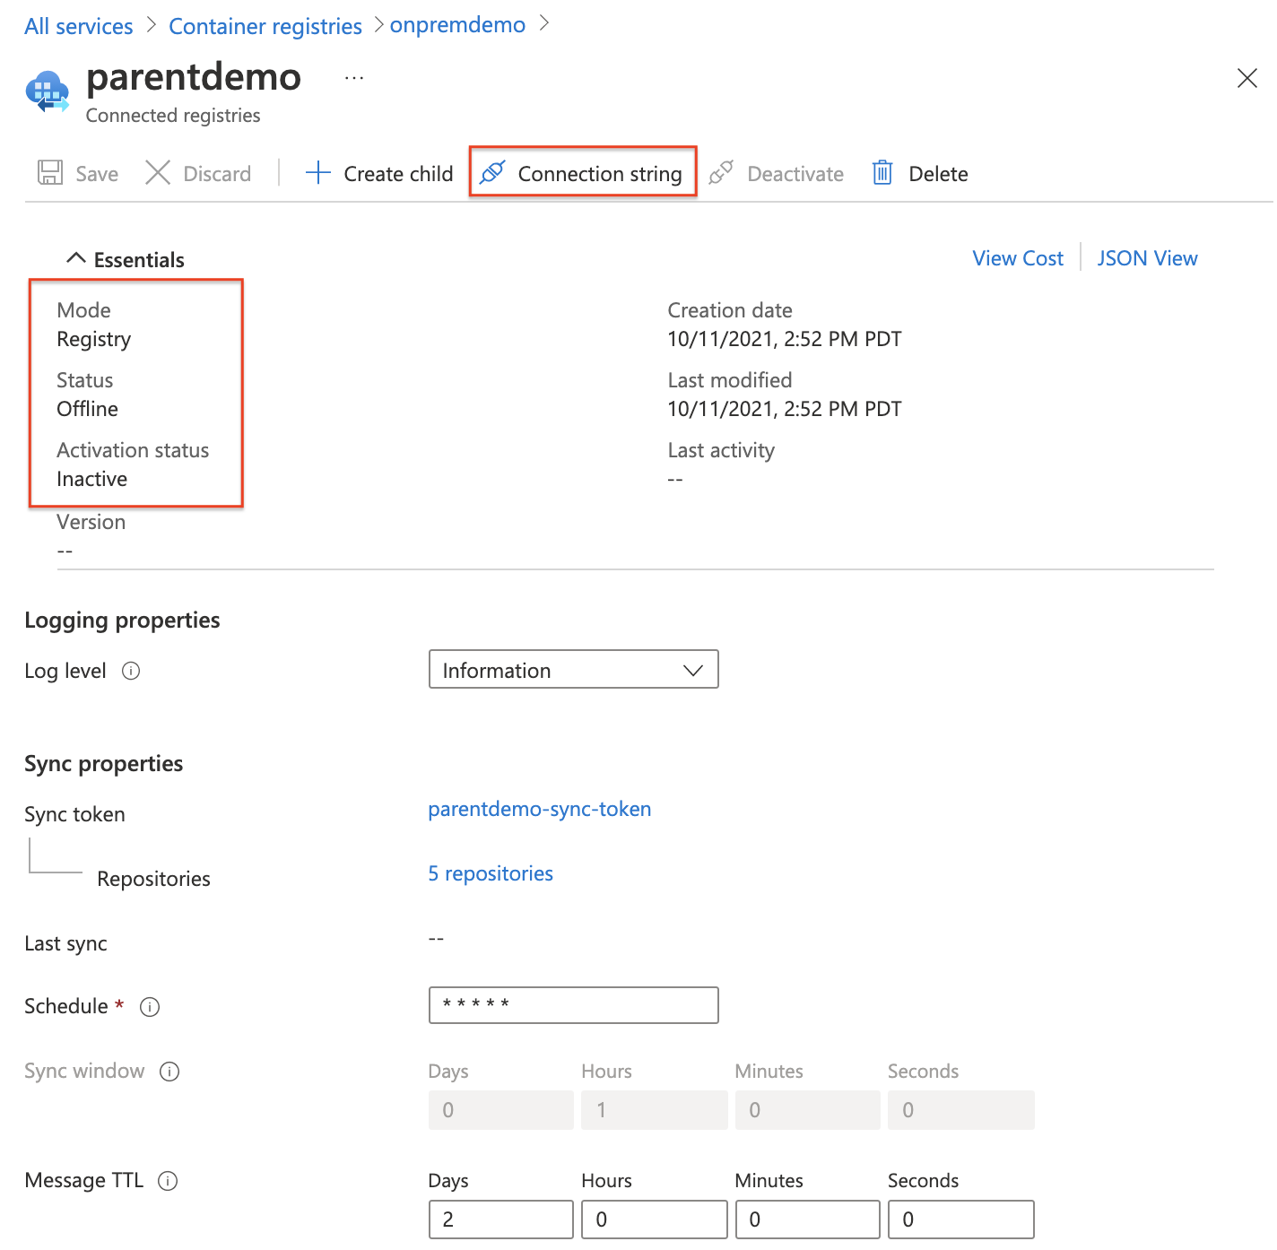Click the Message TTL info icon
The width and height of the screenshot is (1277, 1250).
pyautogui.click(x=168, y=1181)
